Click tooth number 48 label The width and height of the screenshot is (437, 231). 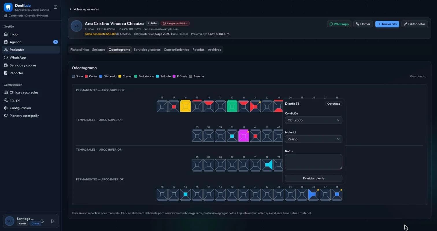coord(162,187)
